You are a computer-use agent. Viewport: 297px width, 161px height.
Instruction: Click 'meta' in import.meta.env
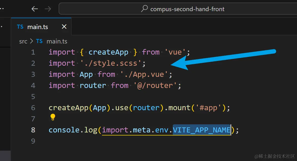pyautogui.click(x=142, y=130)
